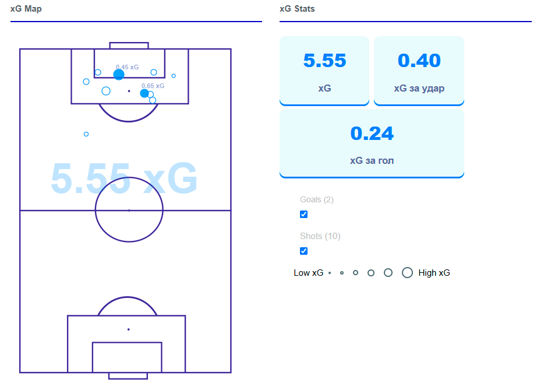This screenshot has height=386, width=537.
Task: Click the lone shot marker outside the penalty area
Action: point(86,134)
